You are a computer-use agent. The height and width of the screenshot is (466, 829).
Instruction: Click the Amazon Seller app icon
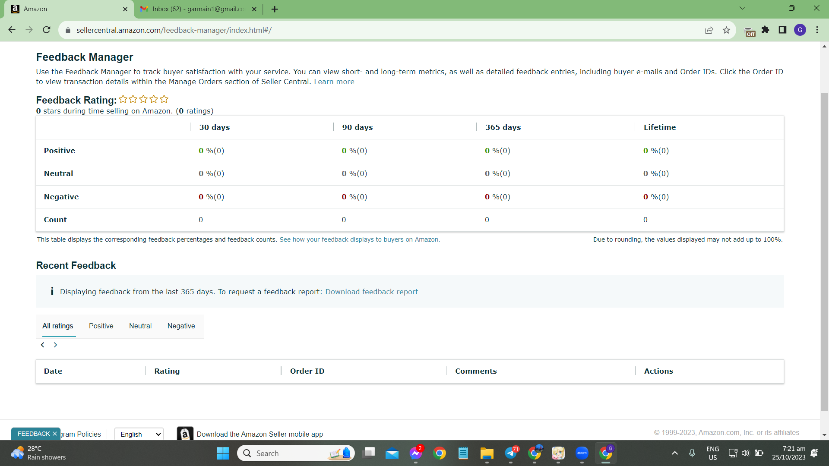pyautogui.click(x=185, y=434)
